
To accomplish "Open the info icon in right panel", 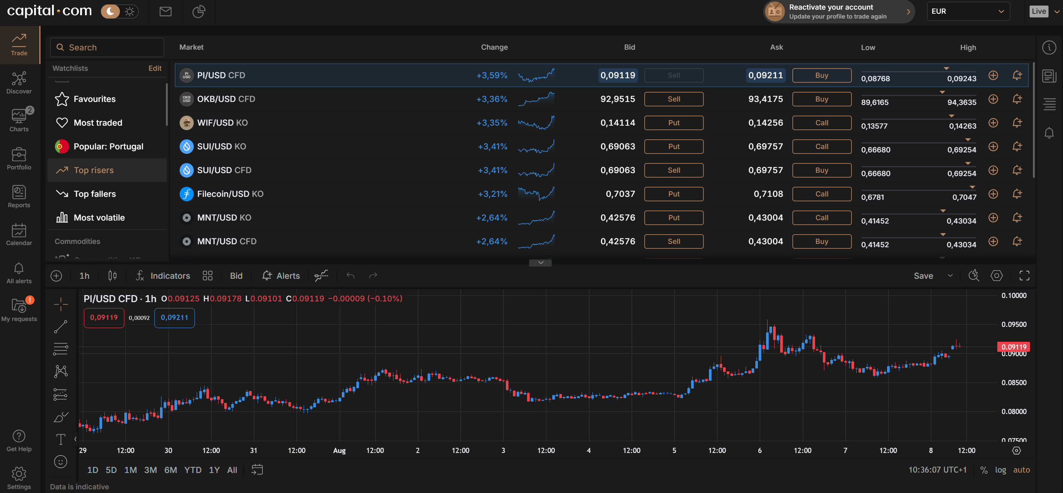I will click(1049, 47).
